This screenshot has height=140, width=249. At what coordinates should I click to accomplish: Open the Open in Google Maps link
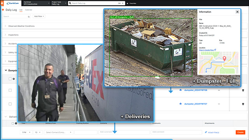207,50
